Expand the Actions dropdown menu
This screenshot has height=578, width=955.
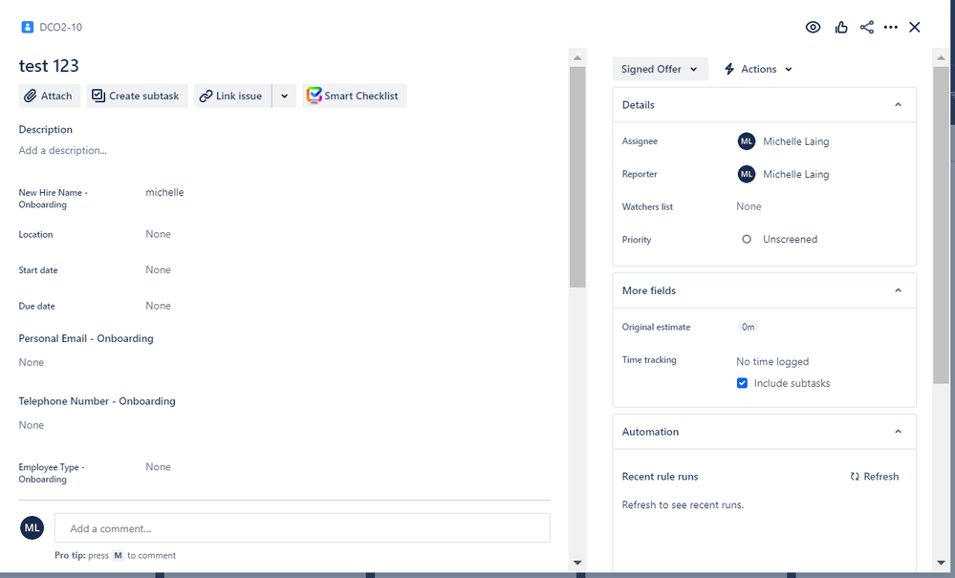756,69
